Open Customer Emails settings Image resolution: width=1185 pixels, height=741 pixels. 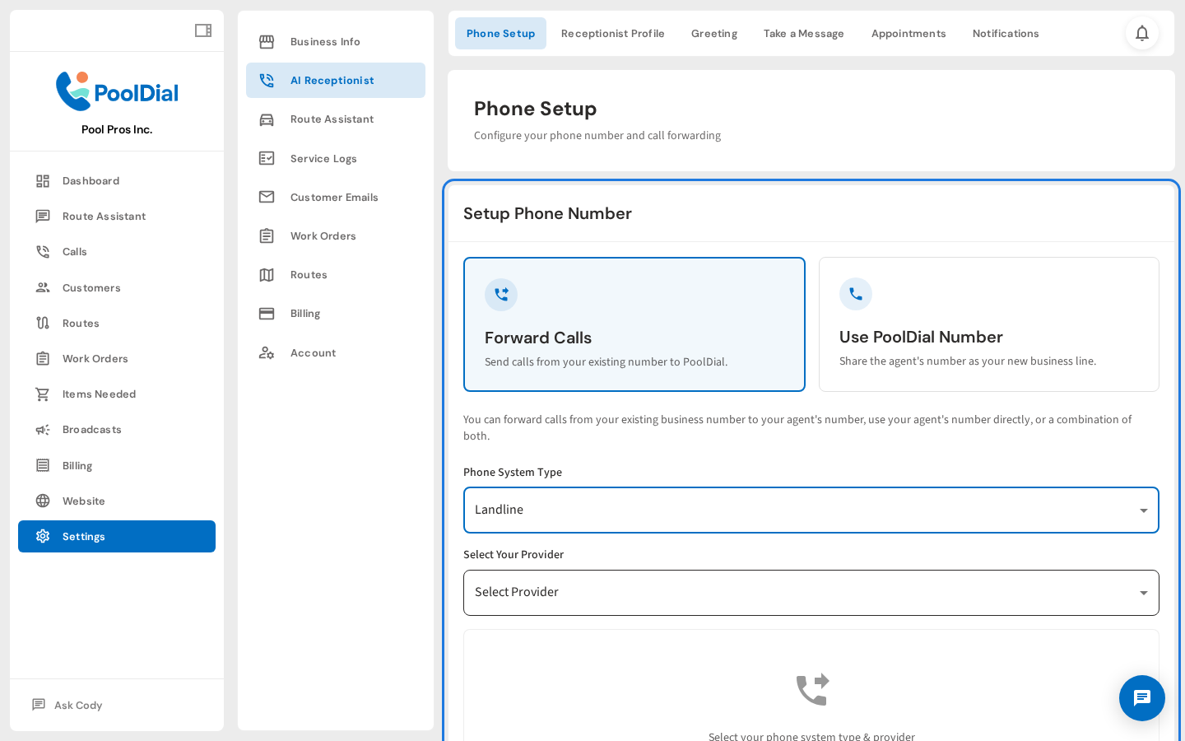334,197
